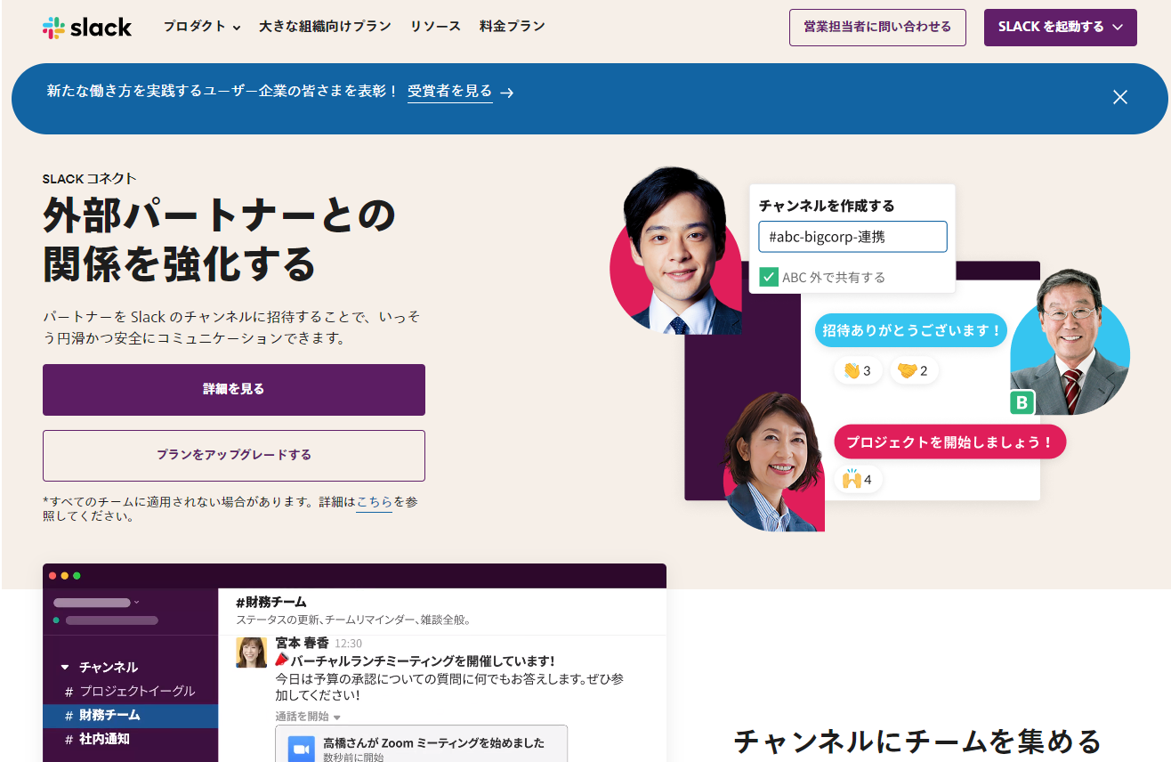The height and width of the screenshot is (762, 1171).
Task: Follow the 受賞者を見る link in the banner
Action: coord(449,91)
